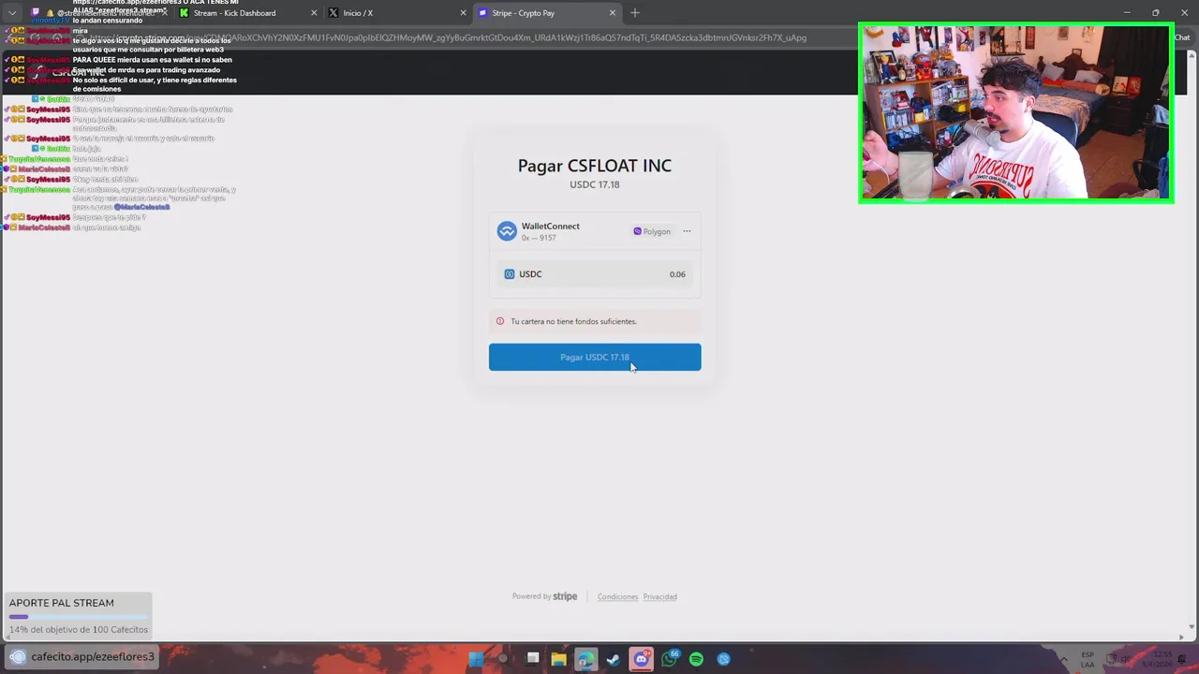Click the Aporte pal stream progress bar
The height and width of the screenshot is (674, 1199).
pyautogui.click(x=78, y=617)
